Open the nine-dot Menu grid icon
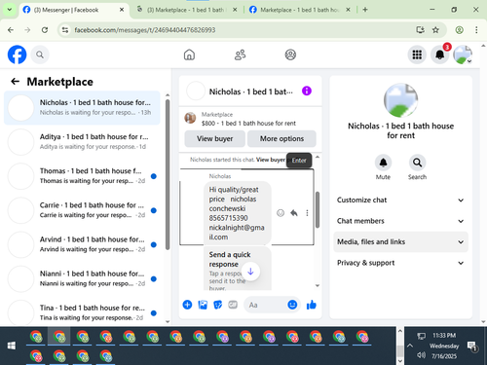Viewport: 487px width, 365px height. [417, 55]
